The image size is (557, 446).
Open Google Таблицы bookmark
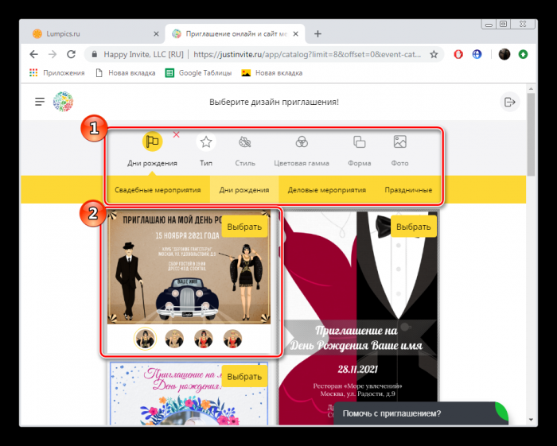pyautogui.click(x=199, y=72)
